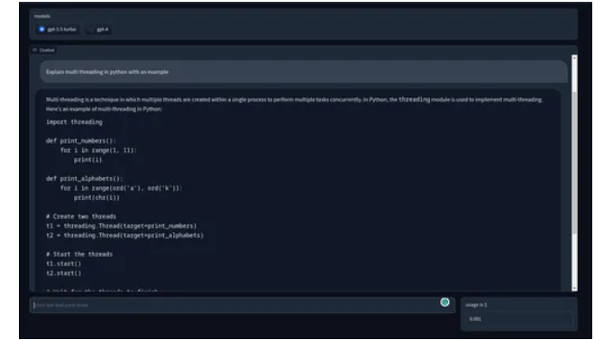This screenshot has width=613, height=340.
Task: Click the "t2.start()" code line
Action: tap(64, 273)
